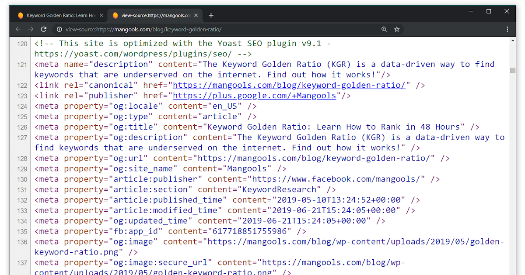Click the "og:image" property attribute on line 136
Screen dimensions: 525x275
coord(111,241)
